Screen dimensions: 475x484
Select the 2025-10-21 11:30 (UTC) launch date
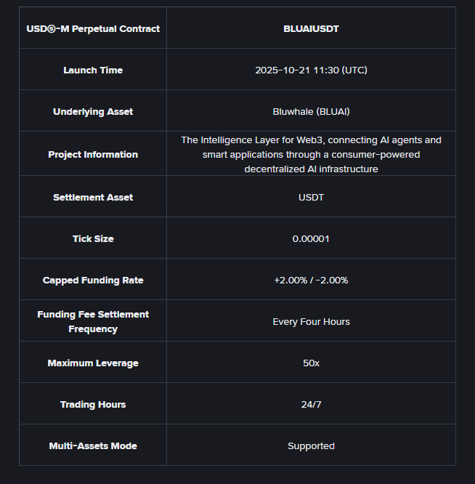tap(311, 70)
